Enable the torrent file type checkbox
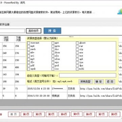Screen dimensions: 122x122 click(x=28, y=43)
